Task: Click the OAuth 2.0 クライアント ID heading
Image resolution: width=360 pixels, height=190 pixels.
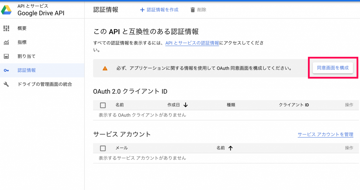Action: [130, 91]
